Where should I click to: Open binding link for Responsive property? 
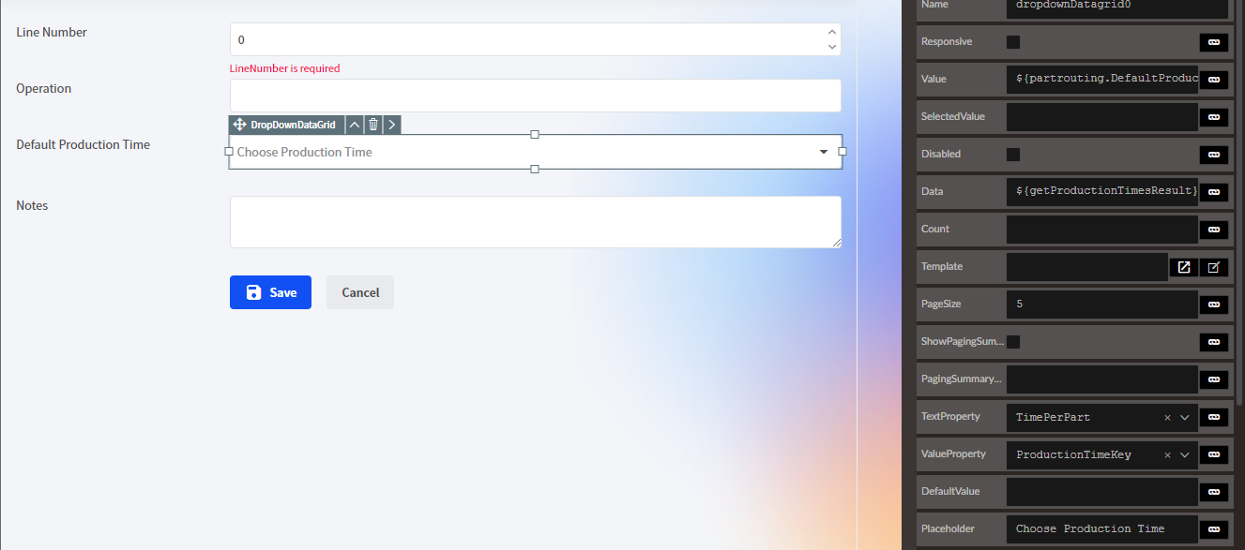click(x=1213, y=42)
